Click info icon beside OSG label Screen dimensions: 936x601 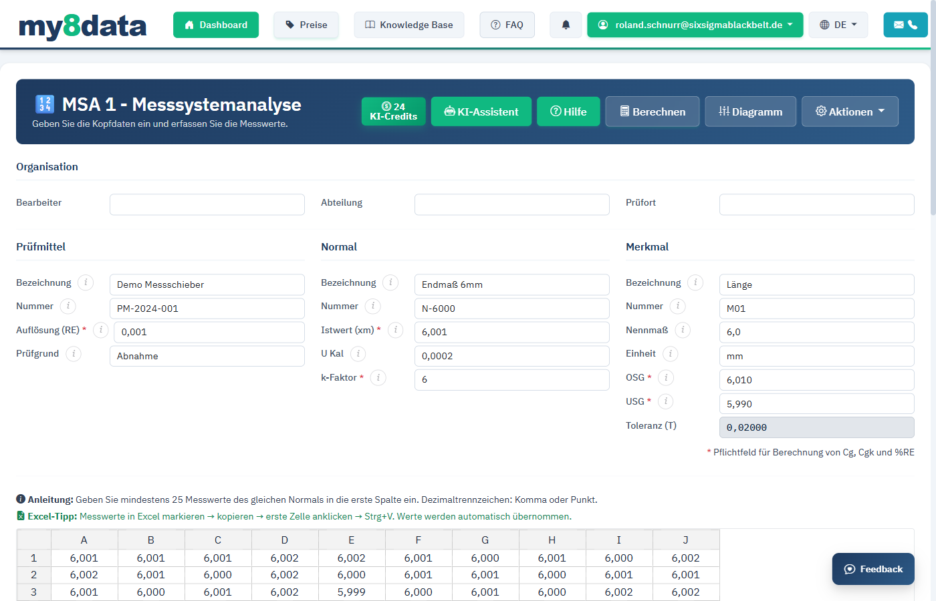(x=666, y=378)
